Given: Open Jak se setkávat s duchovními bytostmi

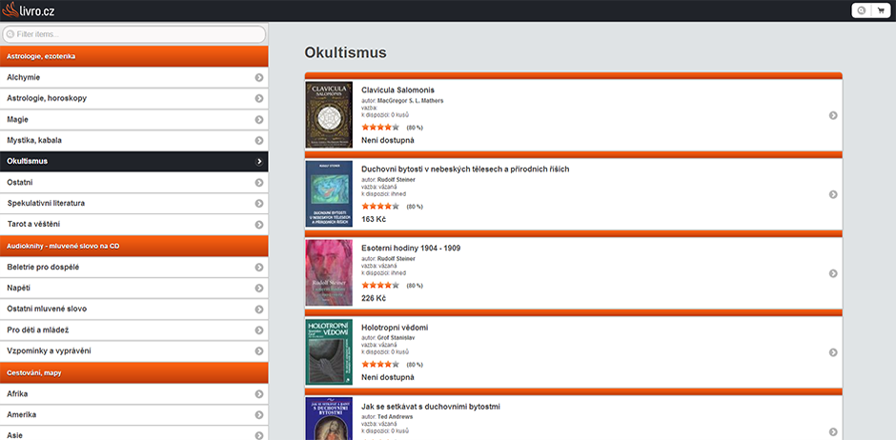Looking at the screenshot, I should tap(431, 407).
